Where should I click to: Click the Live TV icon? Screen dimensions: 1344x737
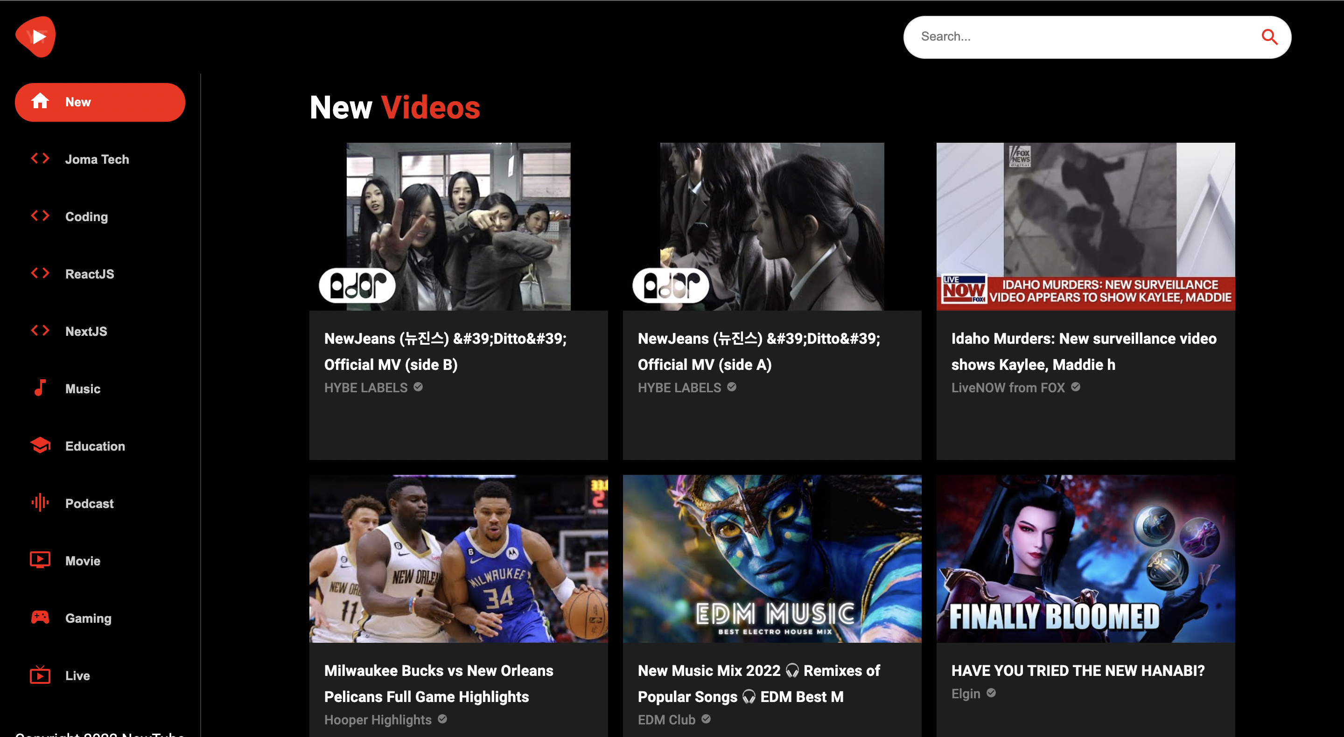pyautogui.click(x=40, y=675)
